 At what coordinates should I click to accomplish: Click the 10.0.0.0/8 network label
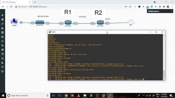click(82, 17)
